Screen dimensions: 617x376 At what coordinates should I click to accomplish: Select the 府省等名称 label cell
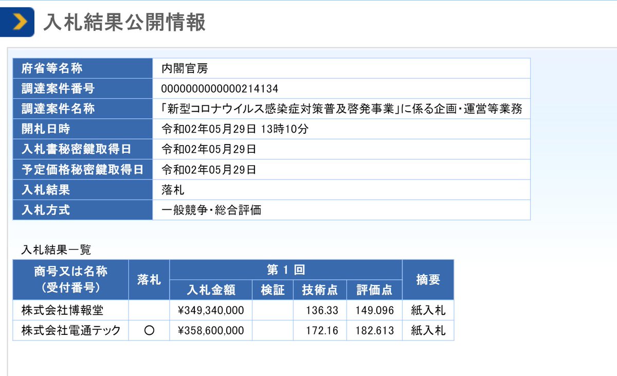[x=82, y=68]
